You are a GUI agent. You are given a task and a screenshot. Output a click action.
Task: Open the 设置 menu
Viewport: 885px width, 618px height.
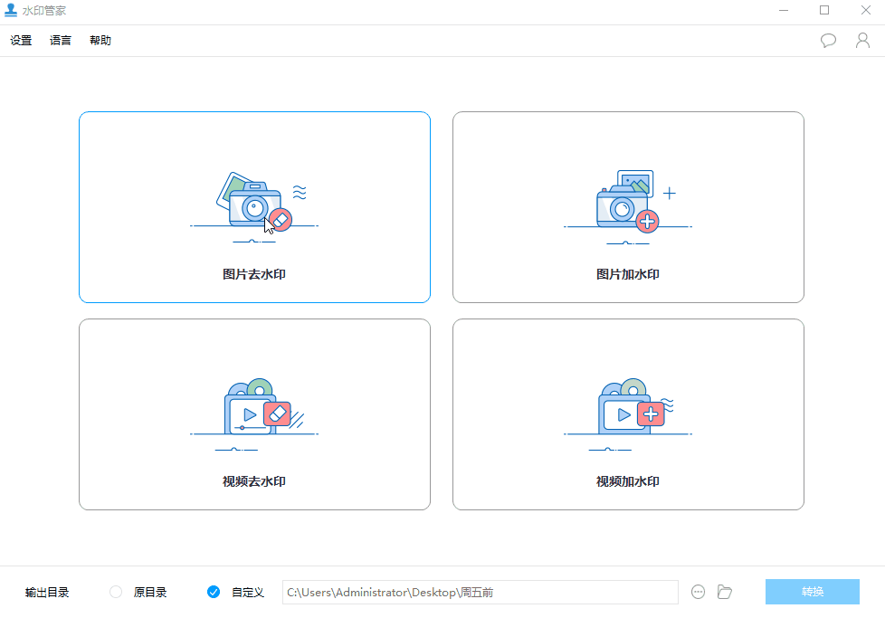[x=20, y=40]
